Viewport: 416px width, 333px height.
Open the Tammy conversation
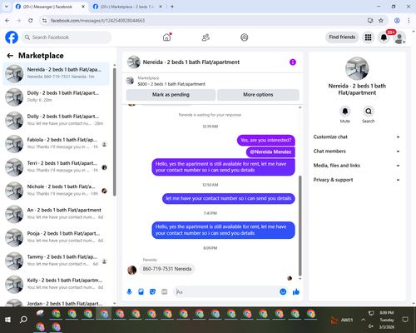(56, 261)
